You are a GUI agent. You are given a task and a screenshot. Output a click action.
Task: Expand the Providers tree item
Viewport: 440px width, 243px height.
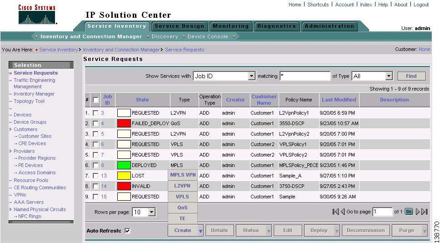pyautogui.click(x=10, y=151)
